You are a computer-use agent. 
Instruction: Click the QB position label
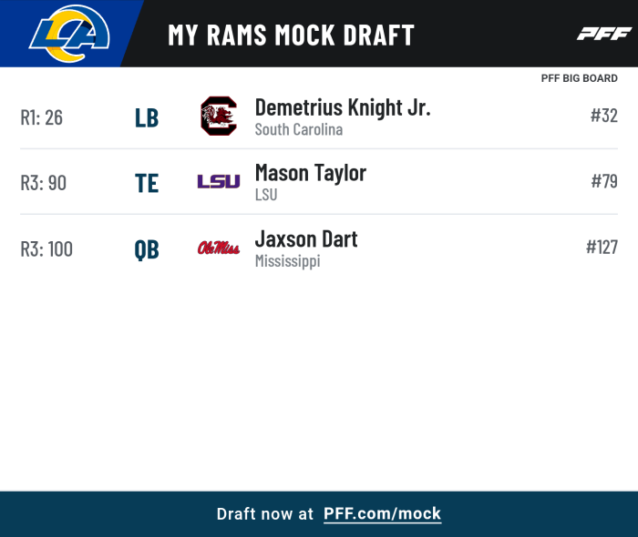(147, 249)
